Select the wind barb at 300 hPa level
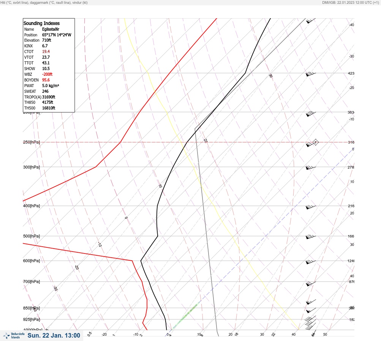Viewport: 381px width, 341px height. click(x=311, y=168)
